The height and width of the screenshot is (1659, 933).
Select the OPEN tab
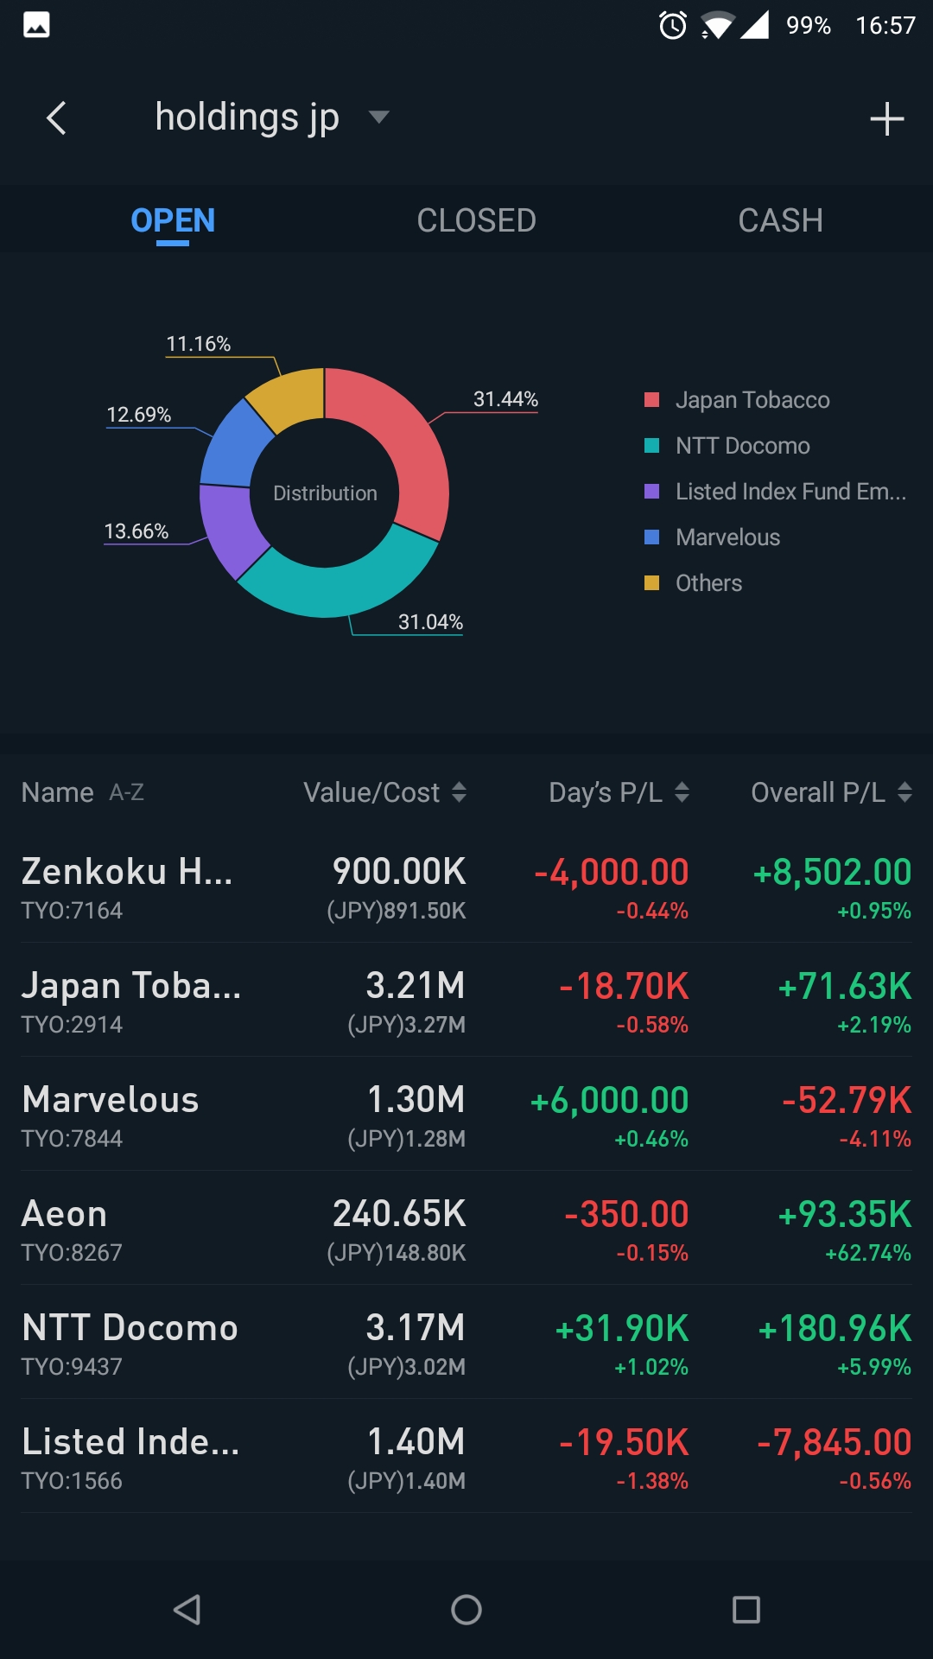173,220
